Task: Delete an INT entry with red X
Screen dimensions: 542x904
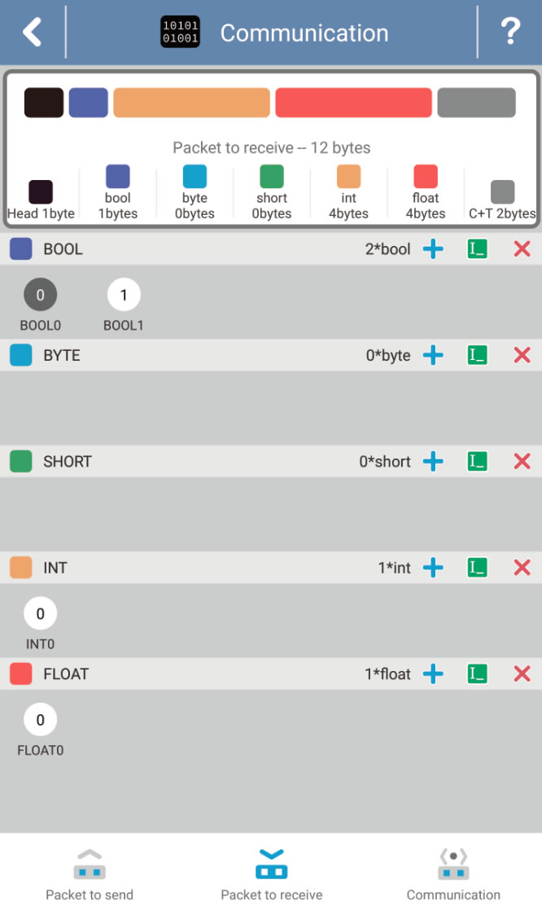Action: click(x=522, y=568)
